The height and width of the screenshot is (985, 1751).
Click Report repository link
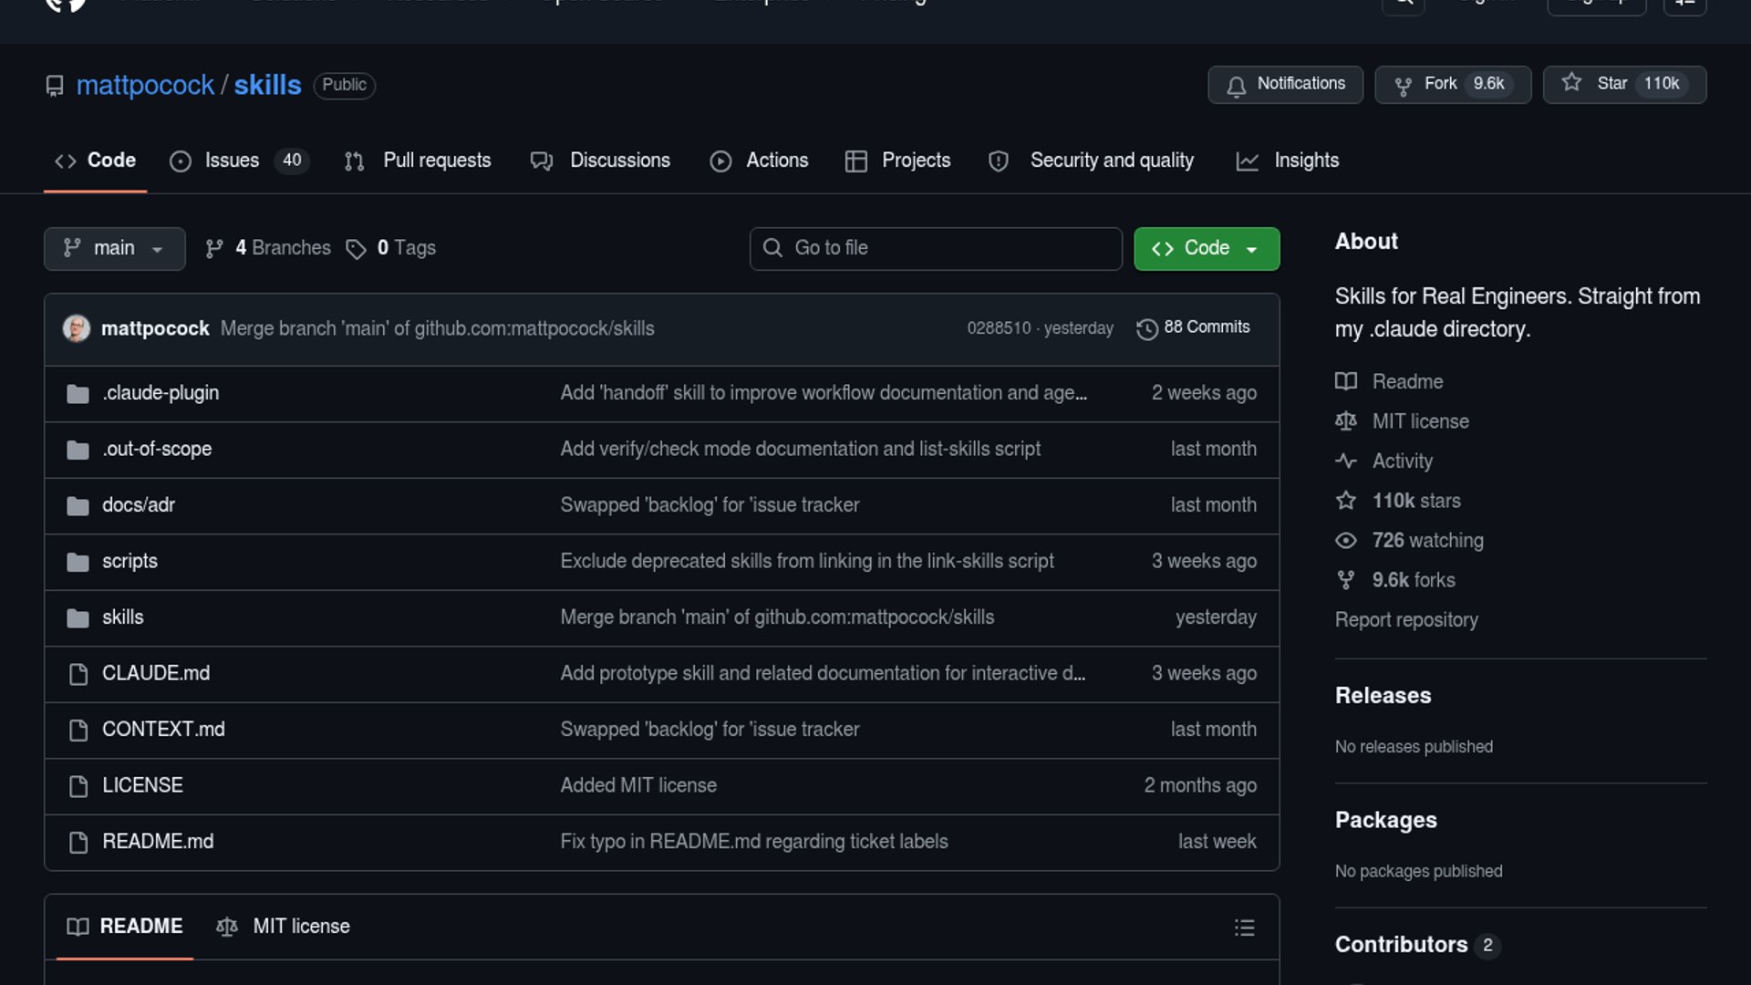1406,620
